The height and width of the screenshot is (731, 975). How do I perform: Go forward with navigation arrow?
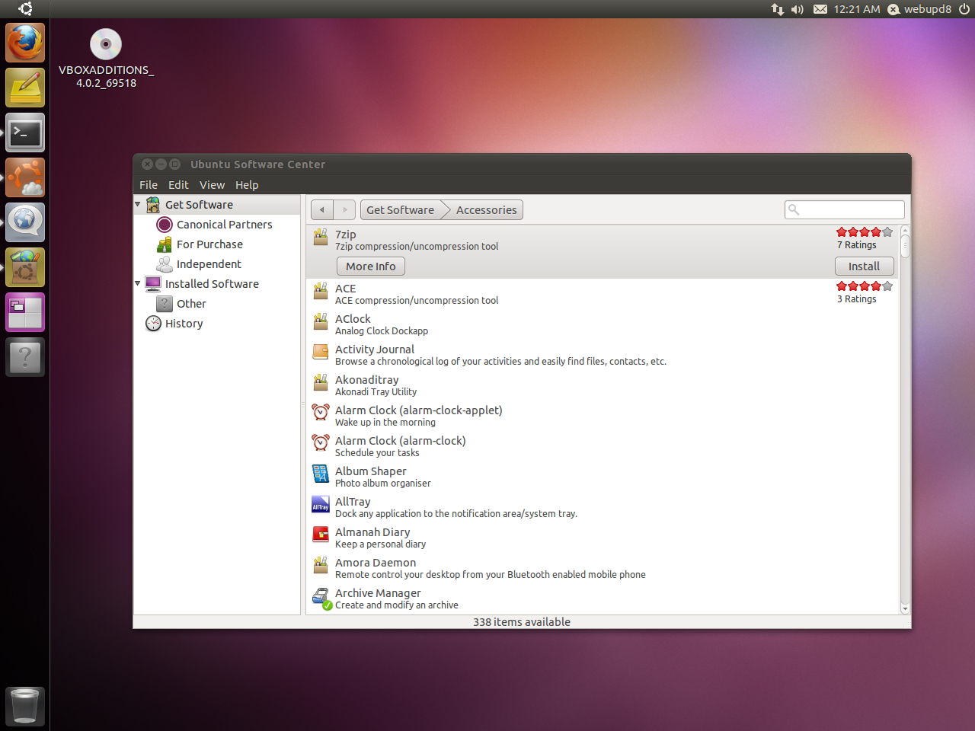pyautogui.click(x=344, y=210)
